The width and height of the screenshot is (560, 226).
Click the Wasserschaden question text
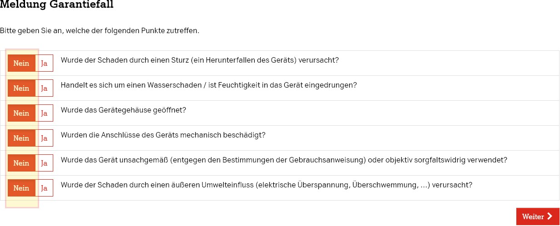pyautogui.click(x=209, y=85)
